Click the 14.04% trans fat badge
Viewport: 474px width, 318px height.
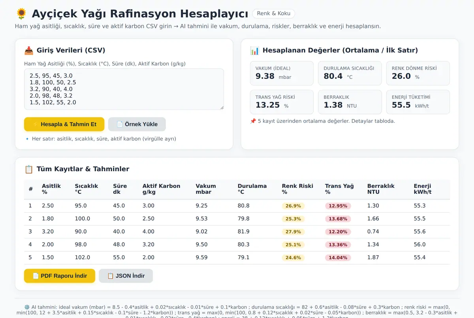tap(338, 258)
